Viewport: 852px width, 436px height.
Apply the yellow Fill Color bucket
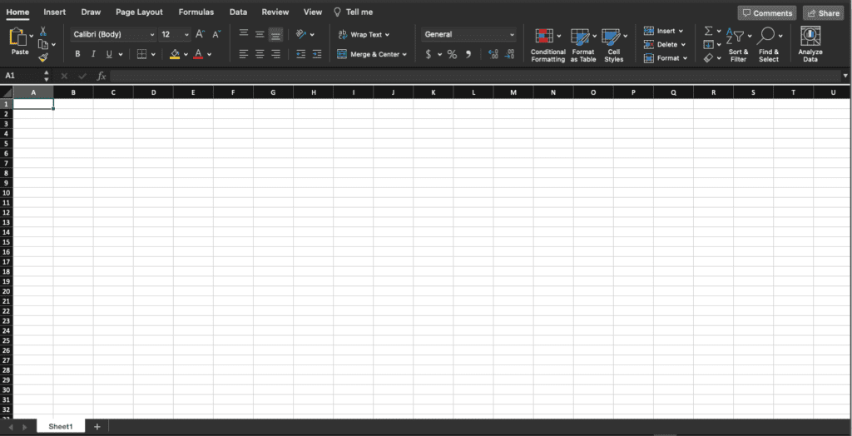pyautogui.click(x=175, y=54)
